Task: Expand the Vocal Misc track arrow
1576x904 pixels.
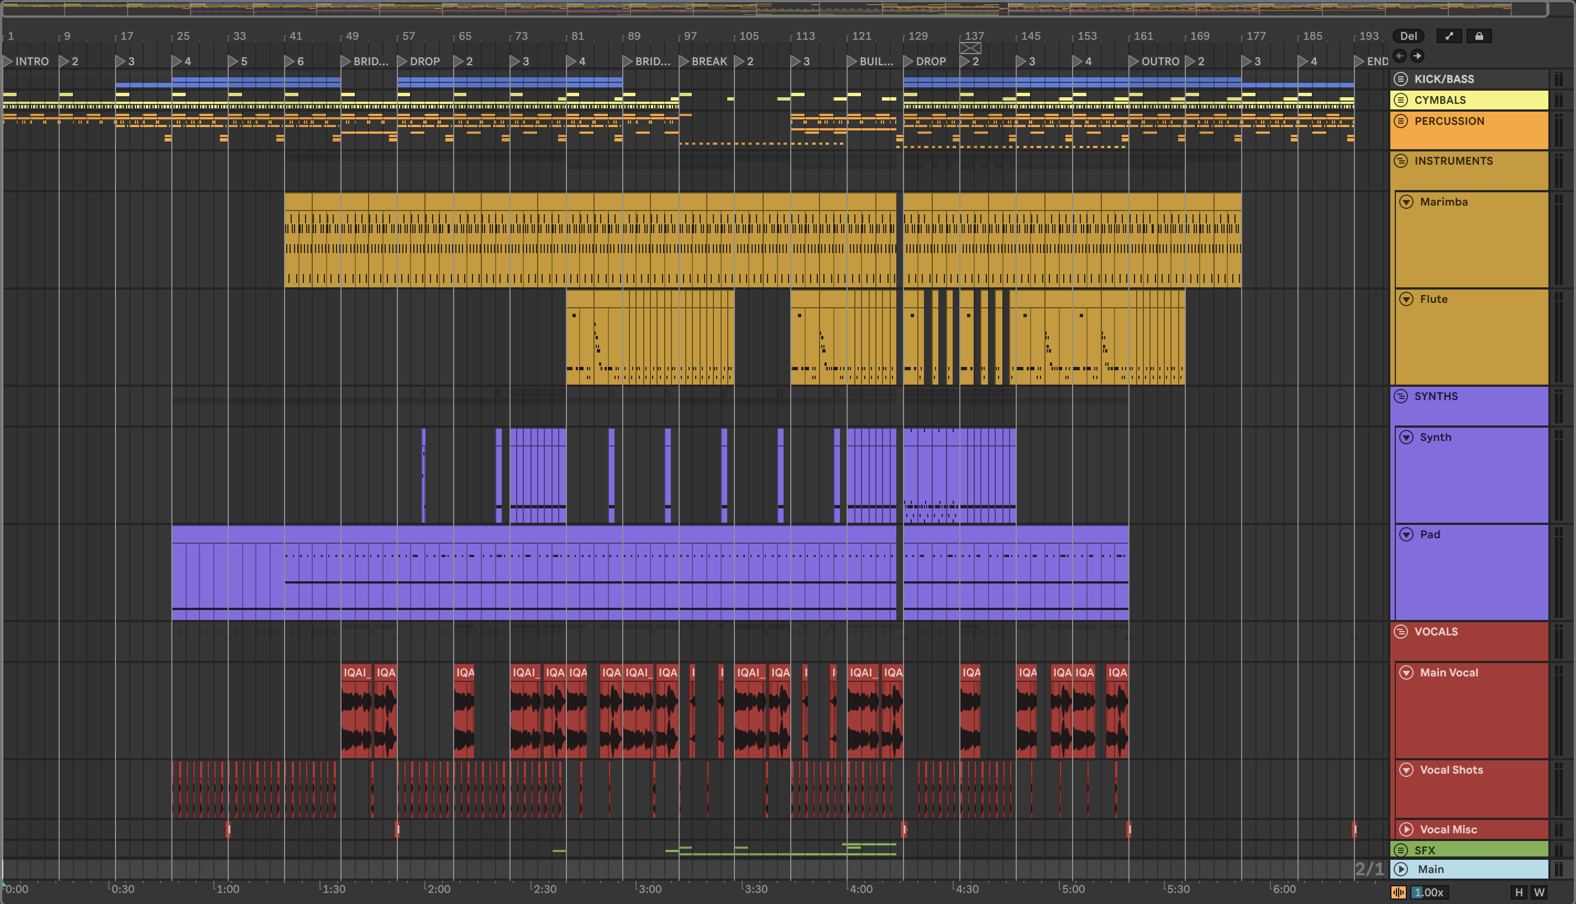Action: coord(1406,829)
